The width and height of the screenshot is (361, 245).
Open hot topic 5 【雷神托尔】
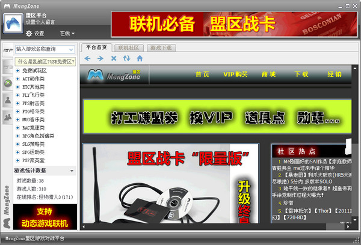(312, 214)
